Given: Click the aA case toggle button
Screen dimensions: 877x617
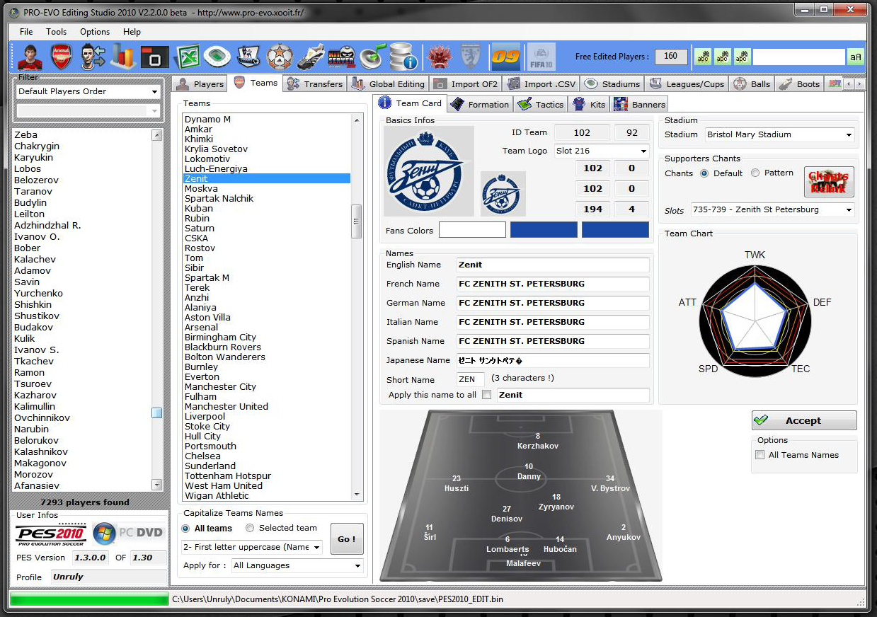Looking at the screenshot, I should [856, 57].
